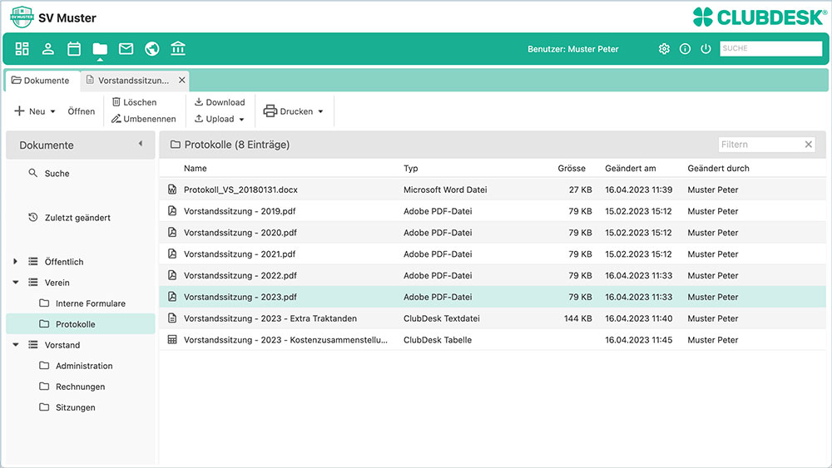Sort by the Name column header
This screenshot has width=832, height=468.
[x=196, y=168]
